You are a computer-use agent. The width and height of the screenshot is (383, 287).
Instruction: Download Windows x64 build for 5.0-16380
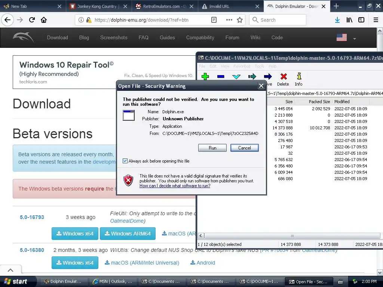coord(75,263)
